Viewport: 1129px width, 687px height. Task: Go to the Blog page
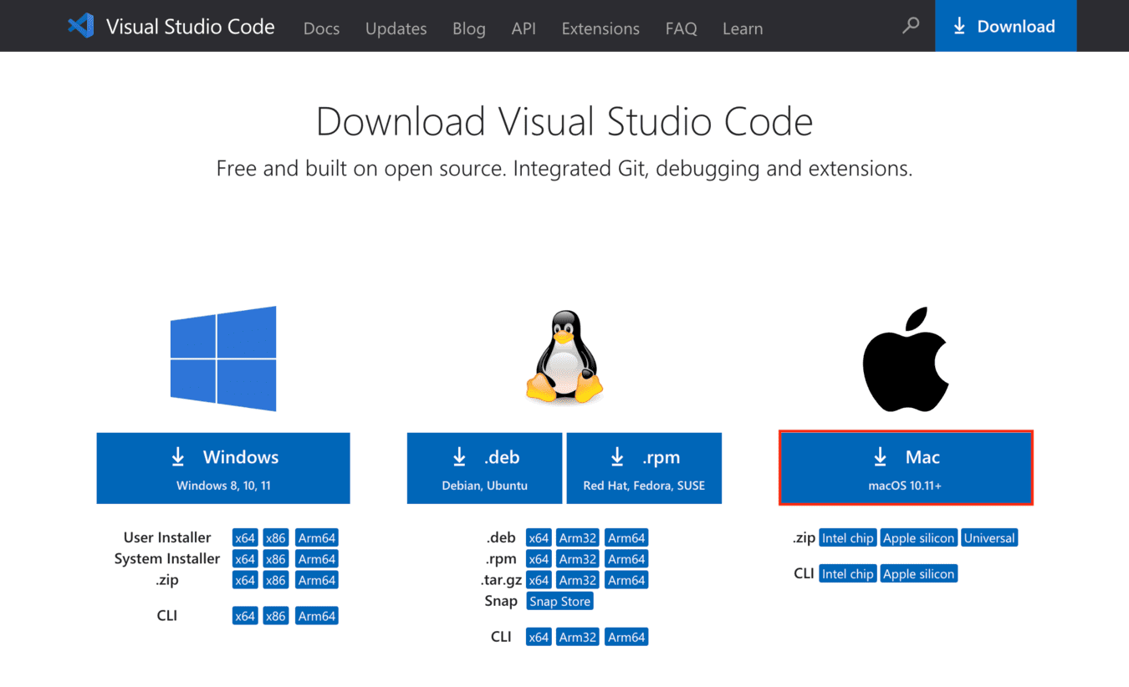[x=468, y=28]
